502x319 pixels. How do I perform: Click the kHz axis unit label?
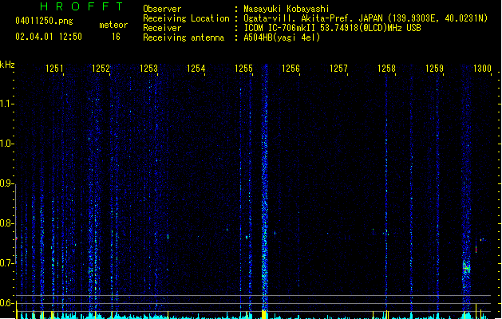[x=7, y=65]
